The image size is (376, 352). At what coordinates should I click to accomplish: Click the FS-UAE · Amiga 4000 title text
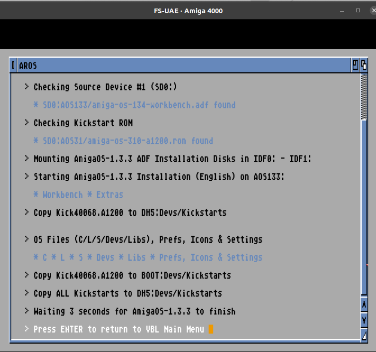click(188, 11)
